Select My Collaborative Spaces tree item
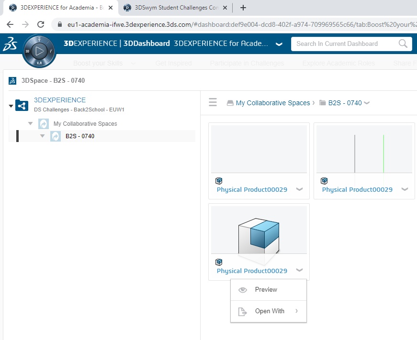The image size is (417, 340). pos(85,124)
